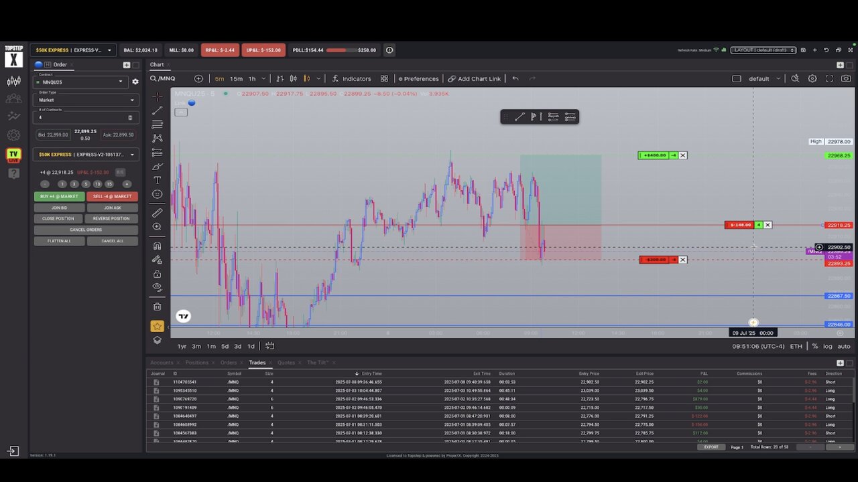The width and height of the screenshot is (858, 482).
Task: Toggle chart fullscreen mode
Action: click(829, 78)
